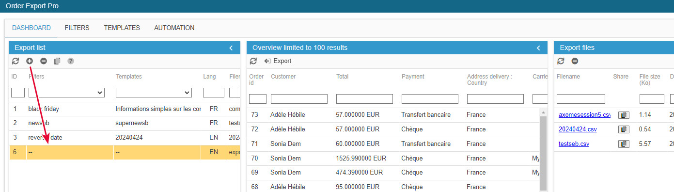Focus the Address delivery Country filter field
This screenshot has height=192, width=674.
pyautogui.click(x=495, y=99)
